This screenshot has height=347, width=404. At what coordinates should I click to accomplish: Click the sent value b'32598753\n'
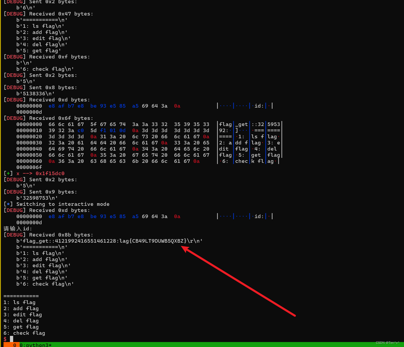37,198
